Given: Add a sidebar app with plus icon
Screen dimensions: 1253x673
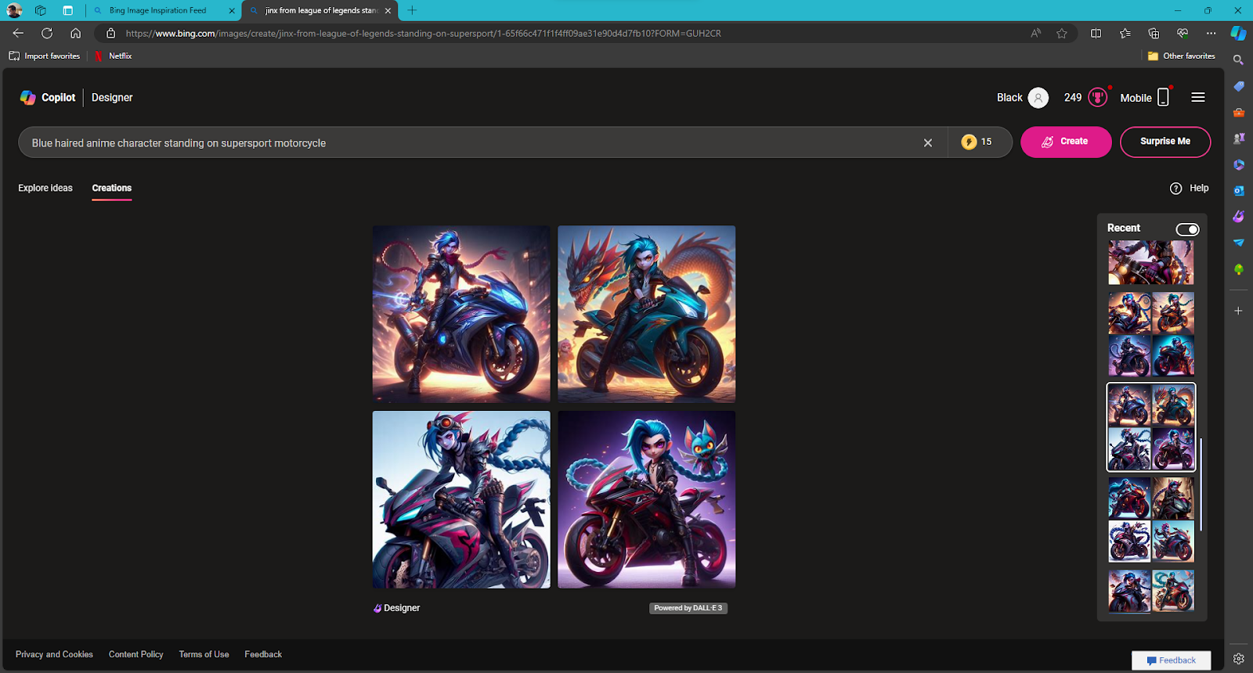Looking at the screenshot, I should pyautogui.click(x=1238, y=311).
